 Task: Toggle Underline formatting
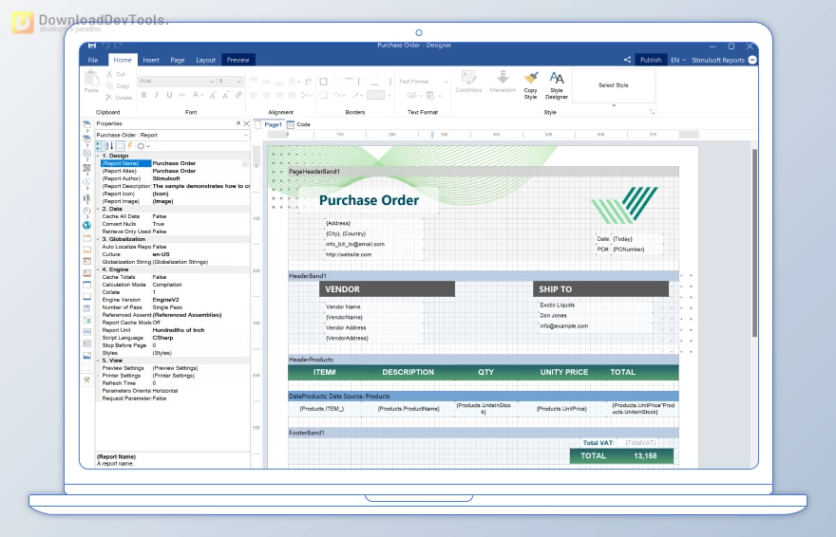pos(169,95)
